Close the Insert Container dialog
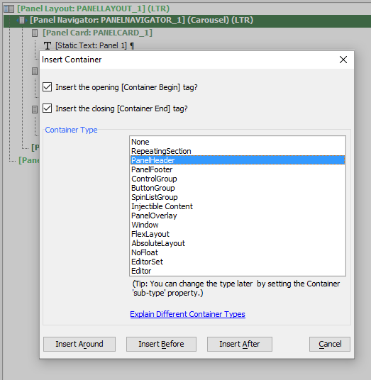The image size is (371, 380). point(343,60)
